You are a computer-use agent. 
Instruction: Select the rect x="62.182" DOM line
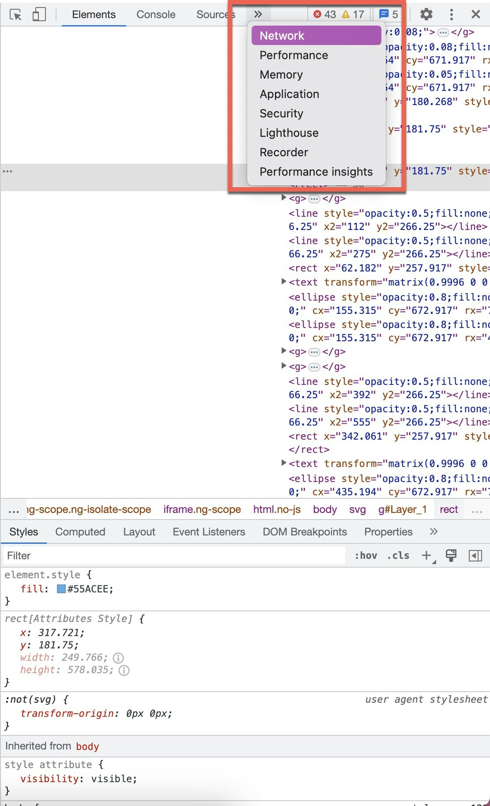pos(388,268)
